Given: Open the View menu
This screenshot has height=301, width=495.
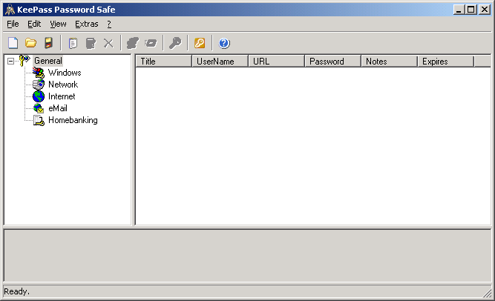Looking at the screenshot, I should click(58, 24).
